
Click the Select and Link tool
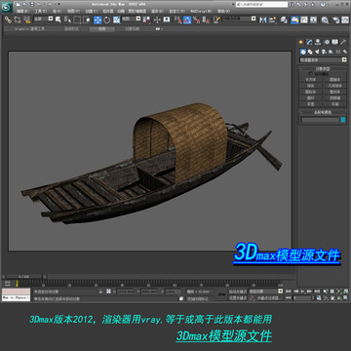(x=8, y=19)
